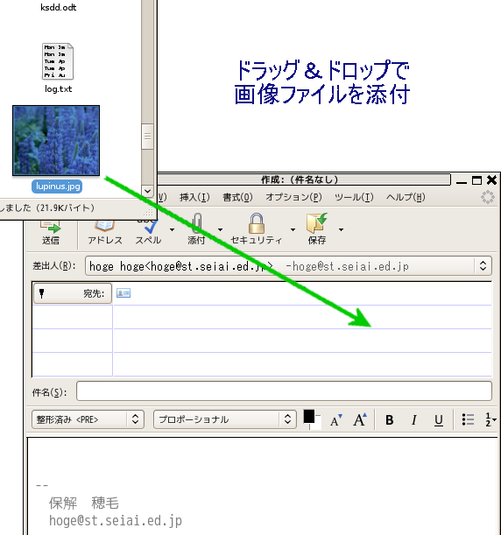Open the Format (書式) menu
The image size is (501, 535).
(x=237, y=197)
